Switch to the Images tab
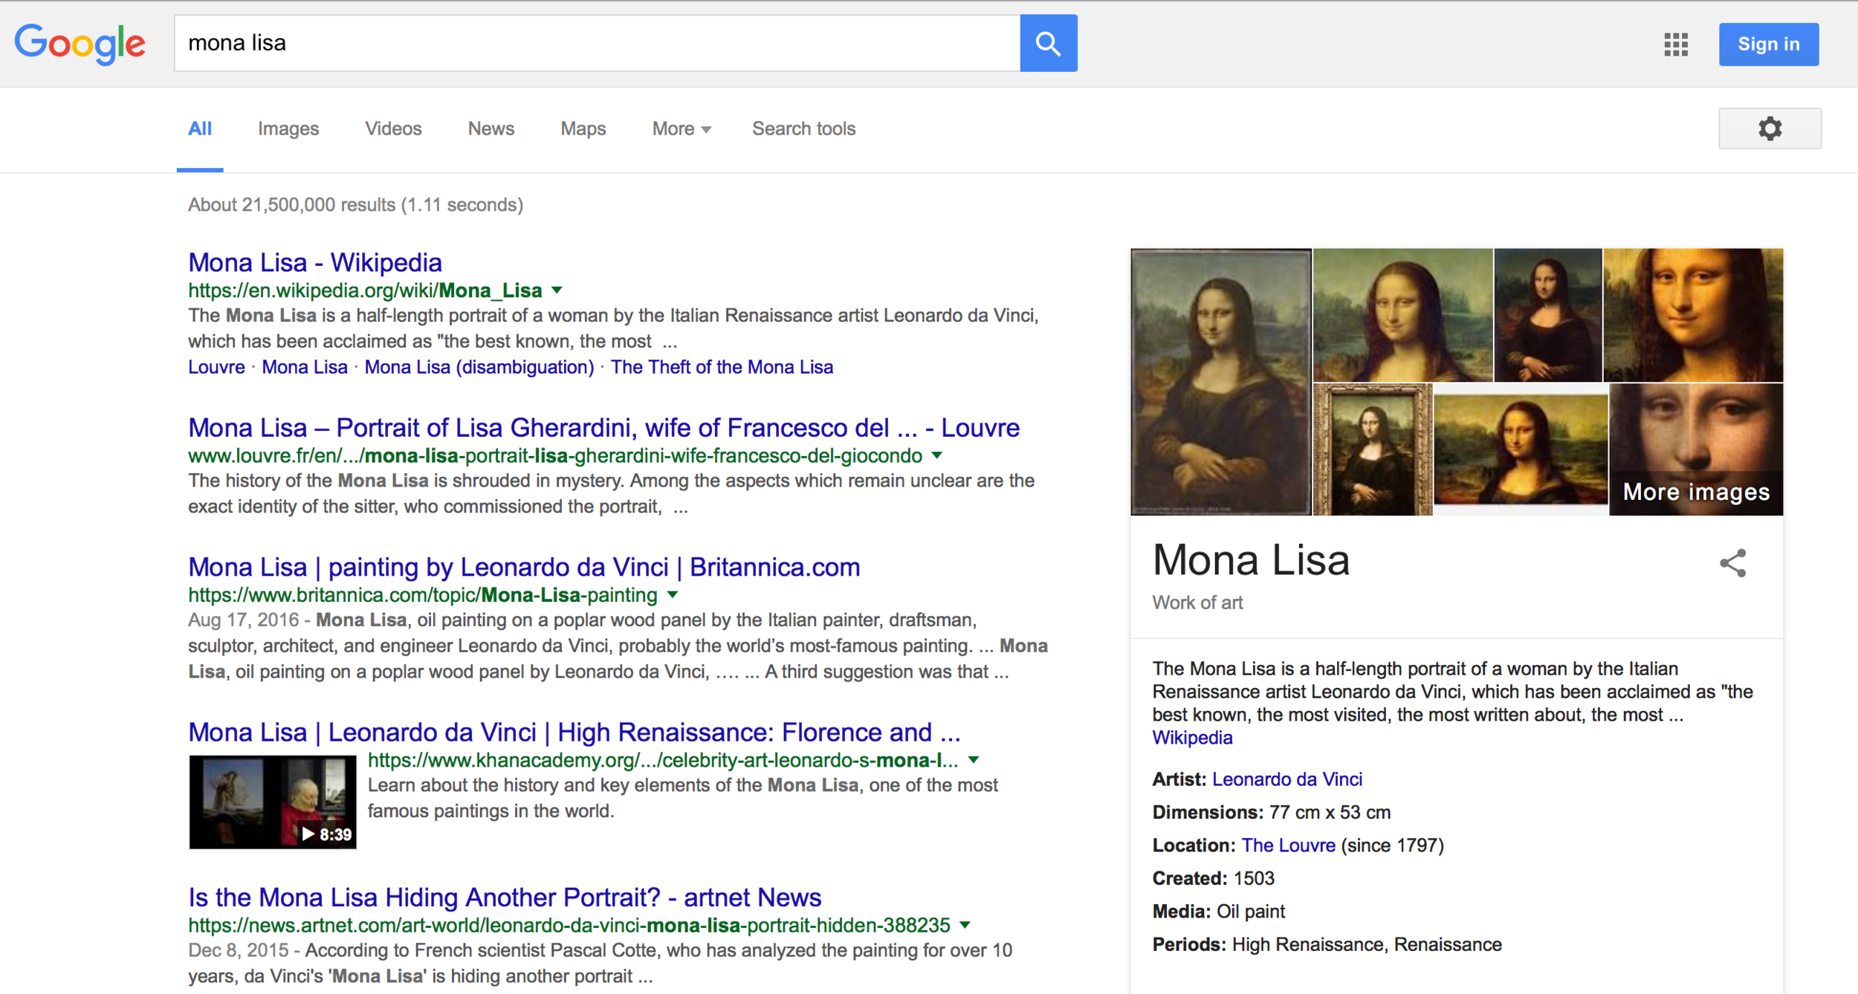1858x994 pixels. coord(288,129)
